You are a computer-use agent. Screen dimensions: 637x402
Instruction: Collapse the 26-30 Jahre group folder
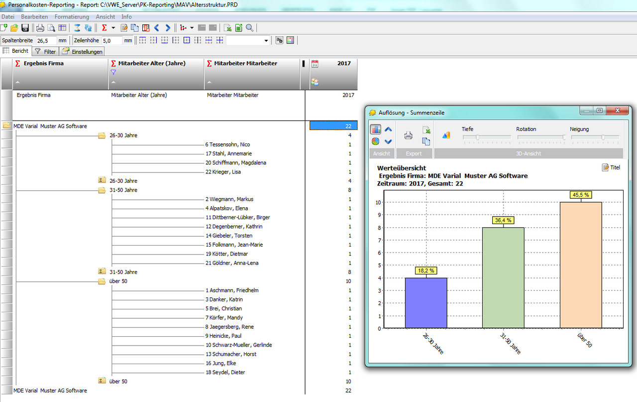(x=102, y=135)
